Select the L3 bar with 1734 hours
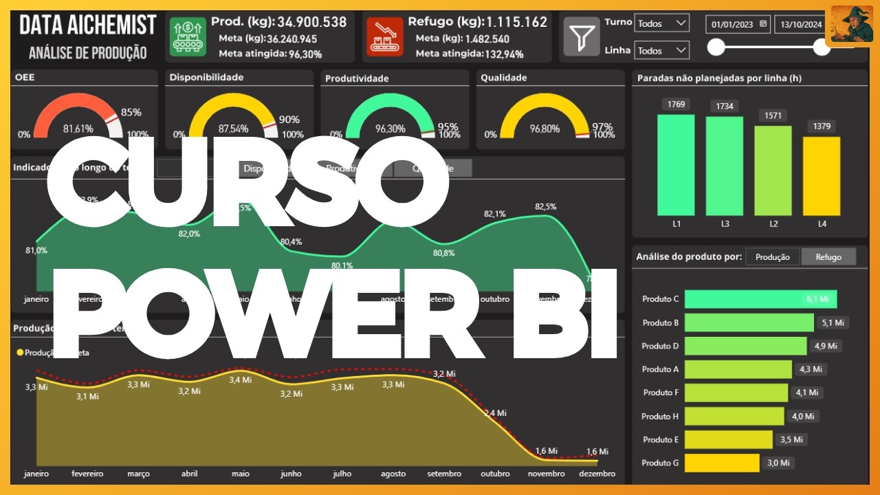 coord(725,166)
